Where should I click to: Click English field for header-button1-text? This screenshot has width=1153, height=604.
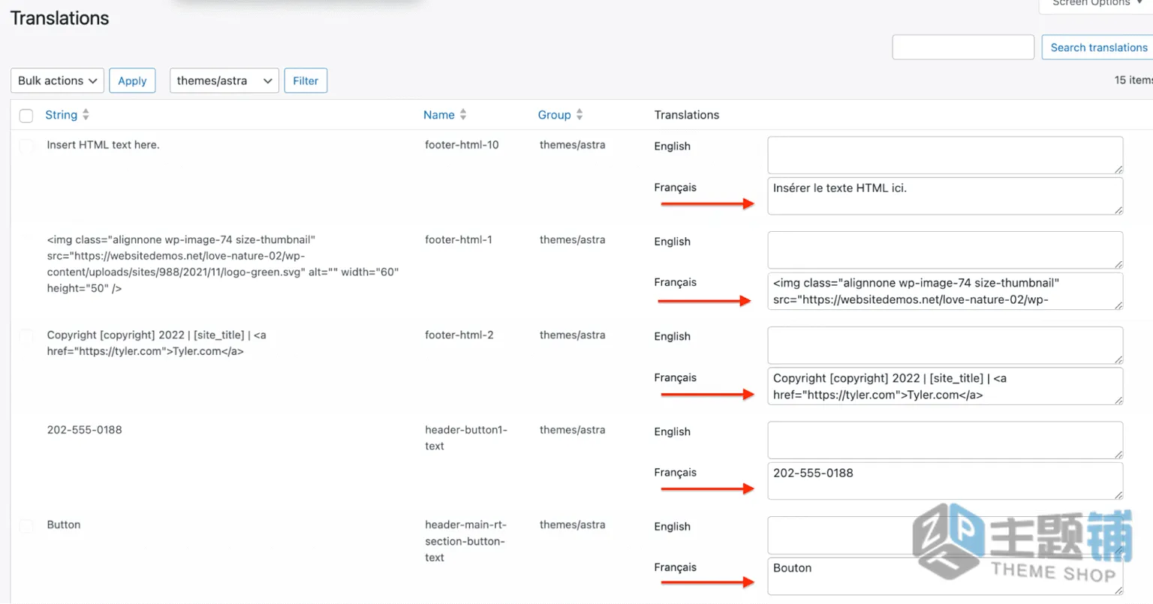pyautogui.click(x=945, y=440)
